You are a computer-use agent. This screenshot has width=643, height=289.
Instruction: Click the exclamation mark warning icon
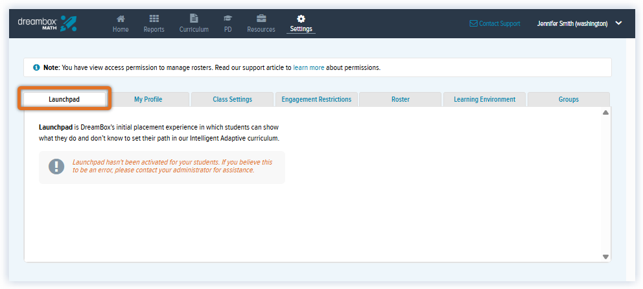coord(56,167)
